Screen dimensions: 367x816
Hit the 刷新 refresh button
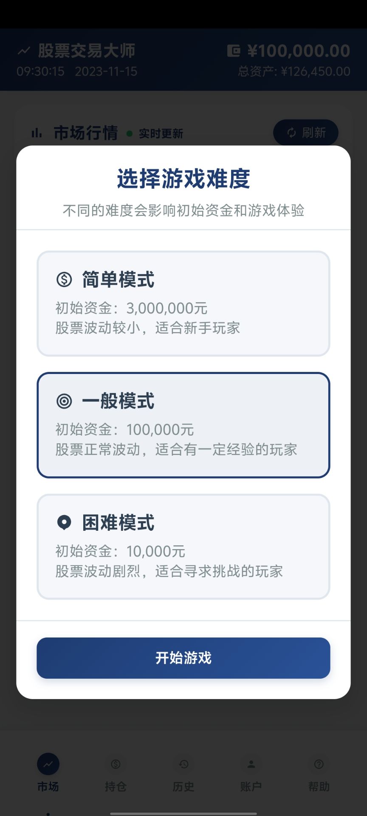pyautogui.click(x=306, y=133)
